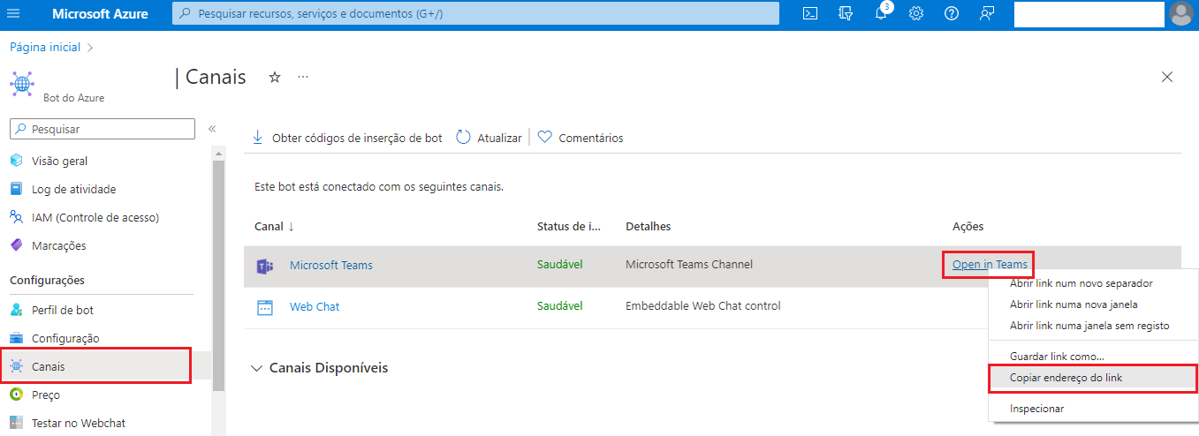Go to Página inicial breadcrumb
The width and height of the screenshot is (1199, 436).
(45, 48)
